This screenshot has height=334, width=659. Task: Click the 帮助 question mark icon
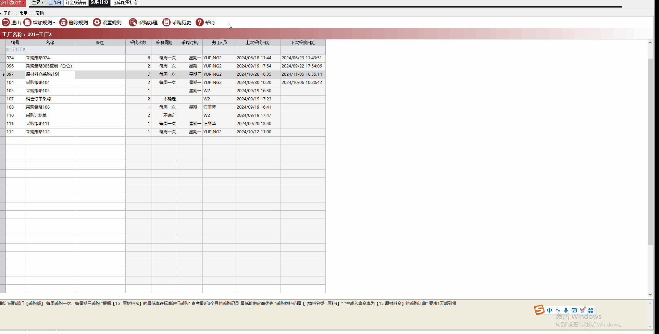pos(200,22)
